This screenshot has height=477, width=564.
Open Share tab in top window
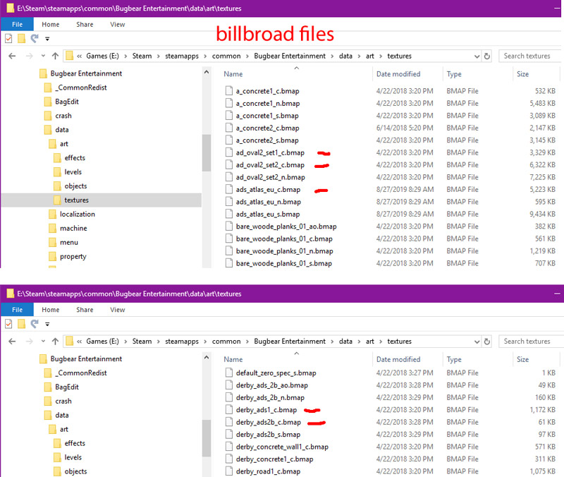click(x=85, y=25)
